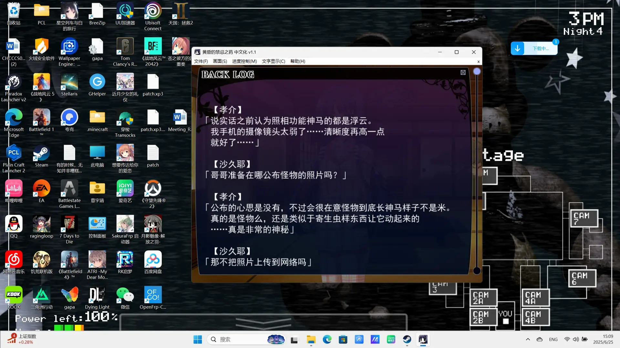
Task: Click the volume icon in system tray
Action: (576, 339)
